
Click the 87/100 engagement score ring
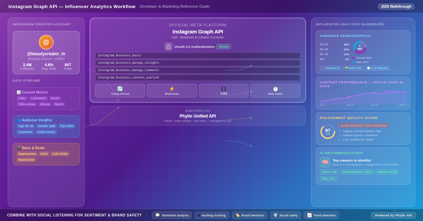tap(328, 132)
